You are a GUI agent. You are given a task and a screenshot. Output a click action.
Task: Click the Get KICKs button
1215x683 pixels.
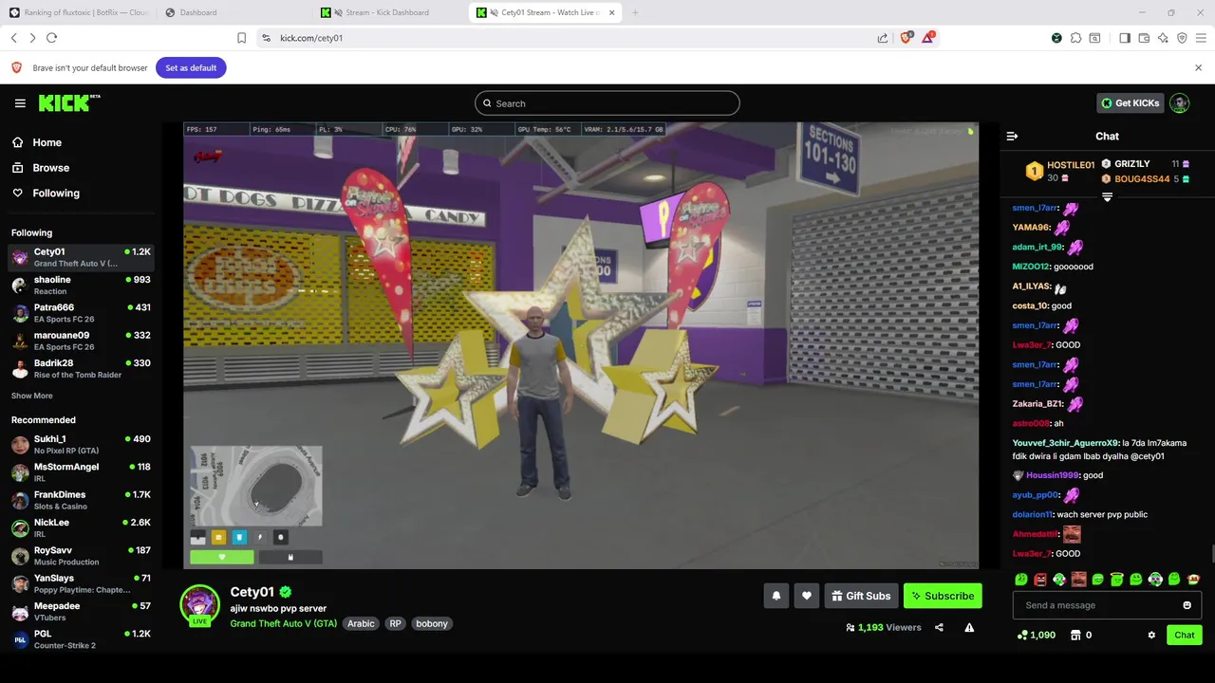(1130, 103)
